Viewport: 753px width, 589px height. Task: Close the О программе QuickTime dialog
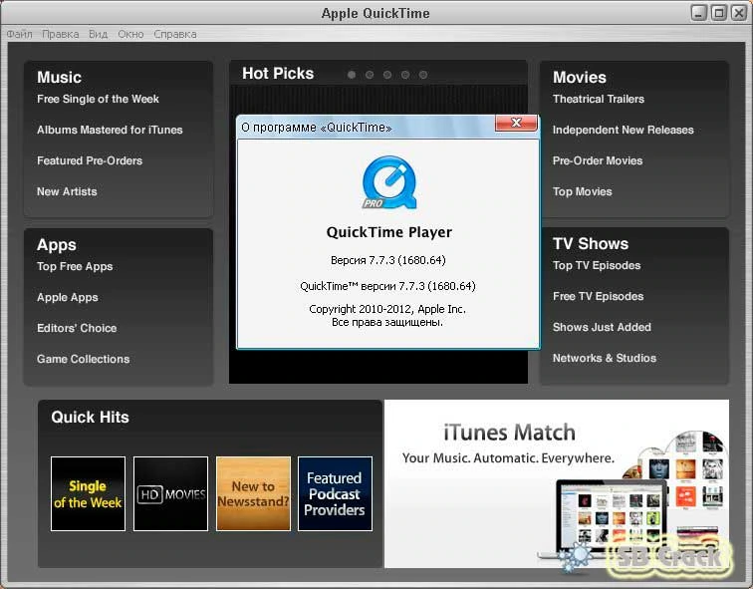pyautogui.click(x=516, y=123)
